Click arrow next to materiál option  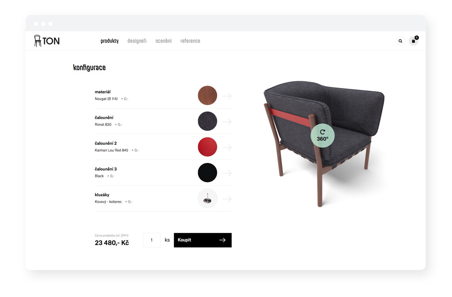tap(227, 96)
